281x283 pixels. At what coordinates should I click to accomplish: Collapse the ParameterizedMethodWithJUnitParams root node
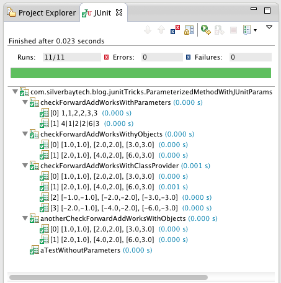point(15,92)
